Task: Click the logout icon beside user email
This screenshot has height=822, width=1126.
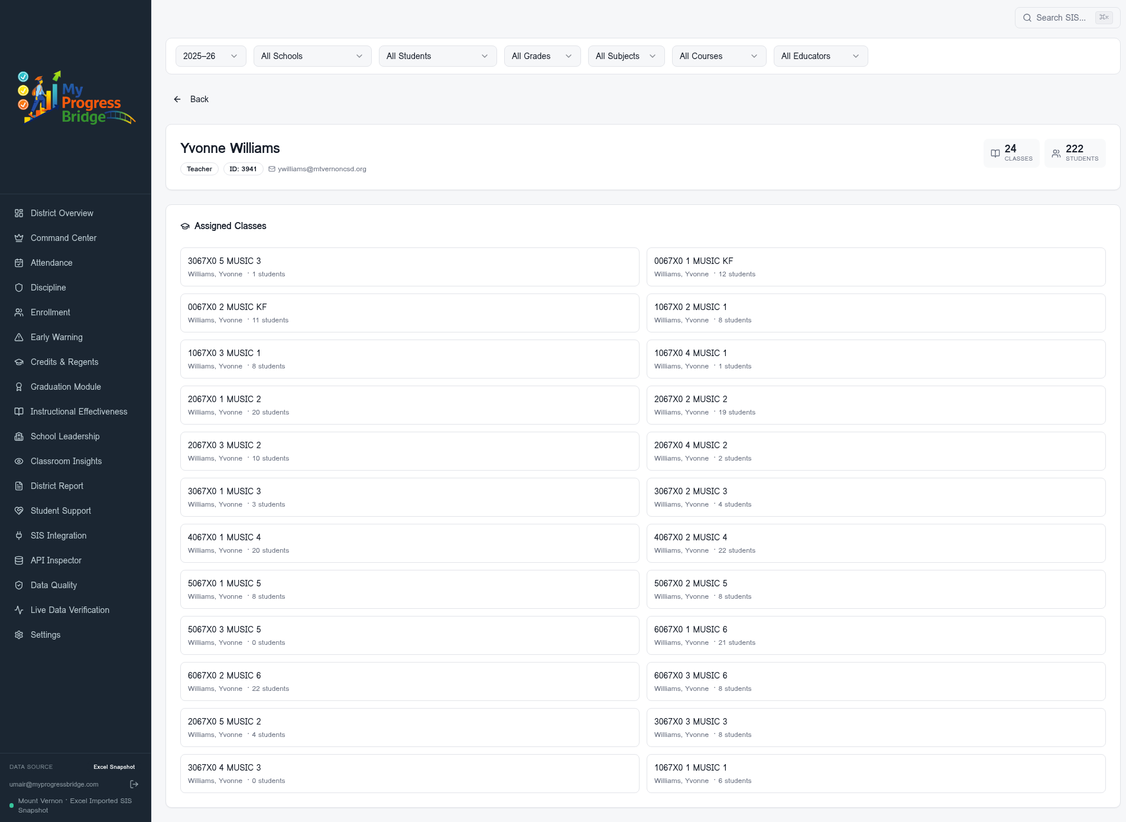Action: [x=134, y=784]
